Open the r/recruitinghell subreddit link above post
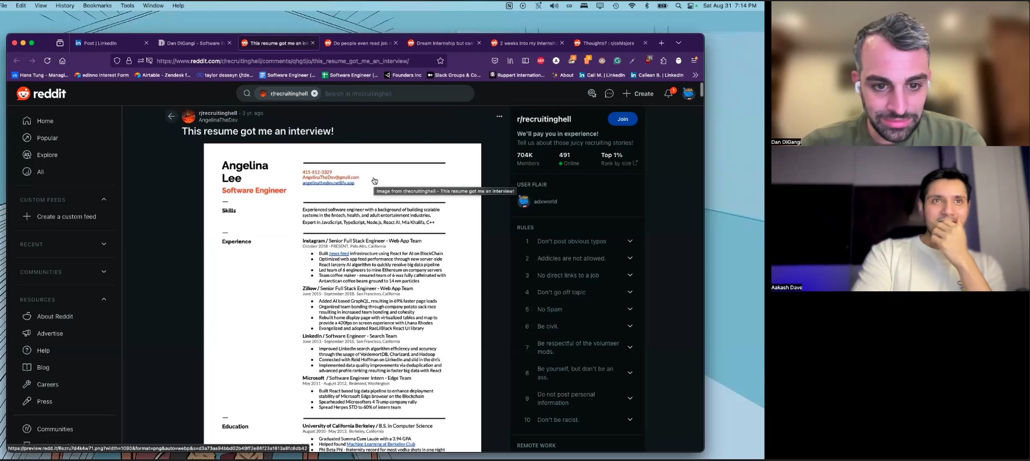Screen dimensions: 1030x461 tap(217, 113)
